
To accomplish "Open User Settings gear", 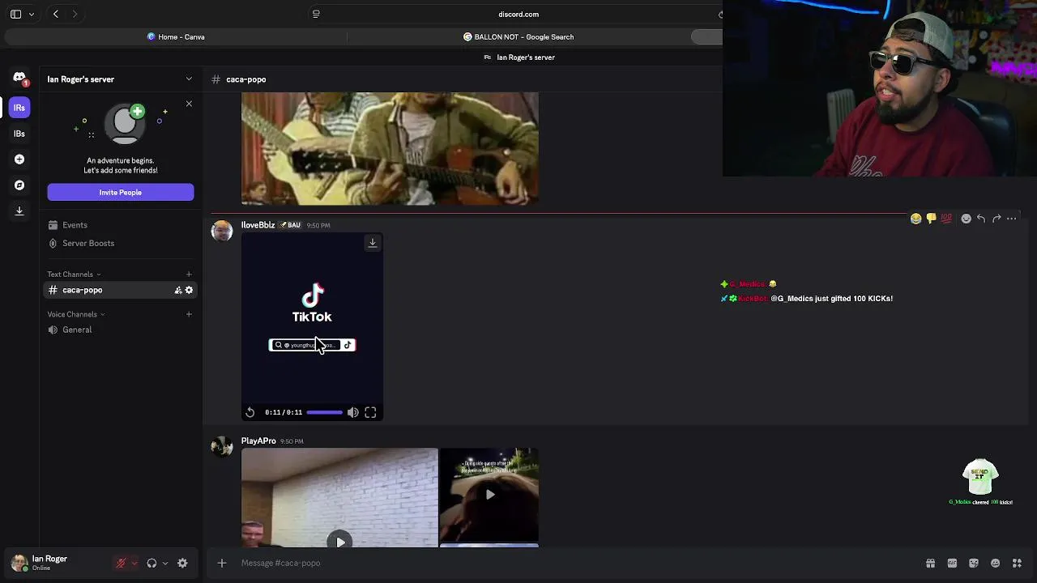I will coord(182,564).
